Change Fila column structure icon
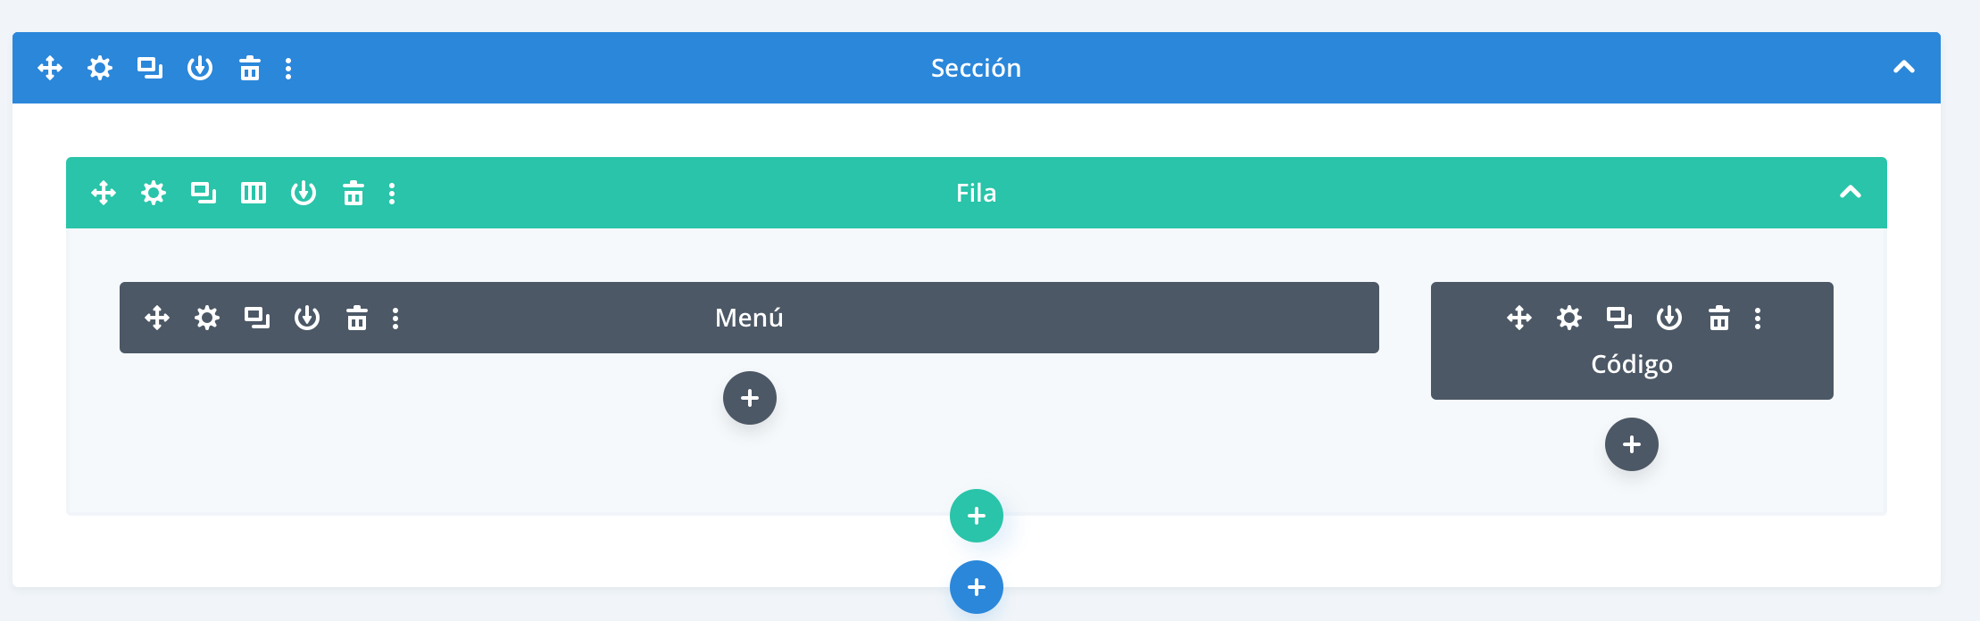 click(254, 193)
